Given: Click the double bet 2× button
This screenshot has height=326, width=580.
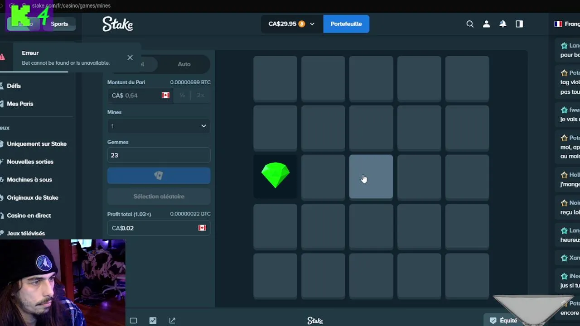Looking at the screenshot, I should click(200, 95).
